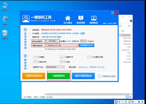Viewport: 146px width, 104px height.
Task: Maximize the Explorer window behind
Action: tap(123, 17)
